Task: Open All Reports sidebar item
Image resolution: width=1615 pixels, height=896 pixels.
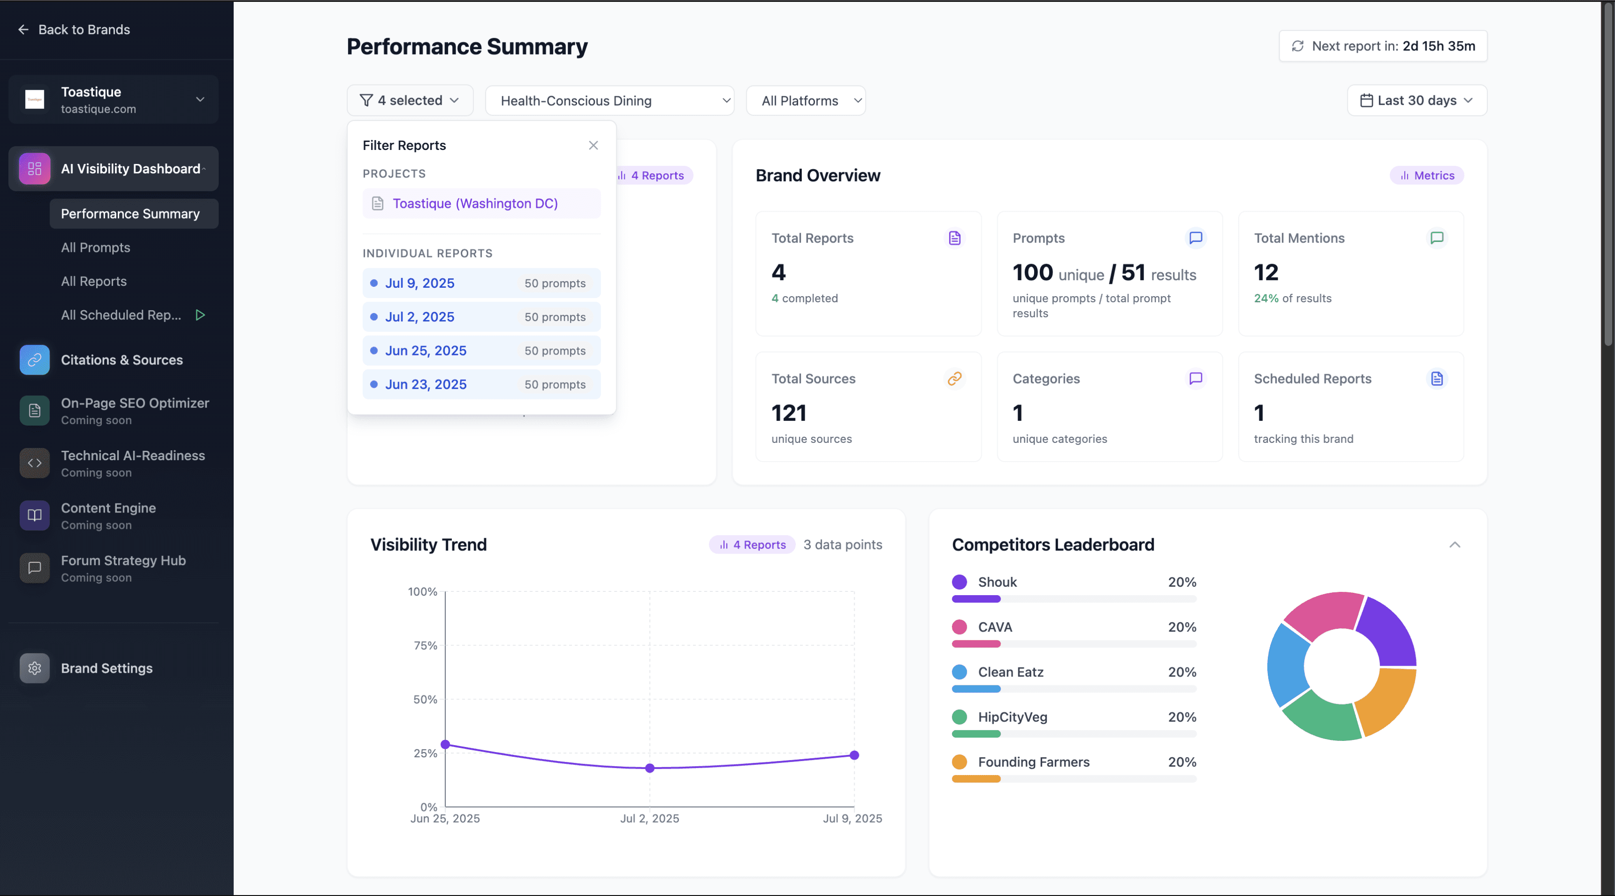Action: [93, 281]
